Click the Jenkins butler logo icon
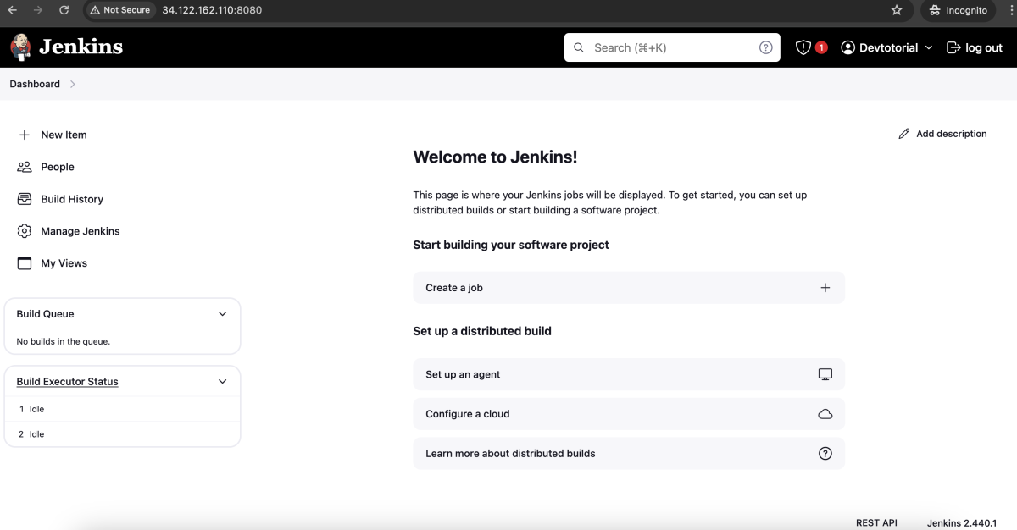This screenshot has height=530, width=1017. [x=20, y=47]
